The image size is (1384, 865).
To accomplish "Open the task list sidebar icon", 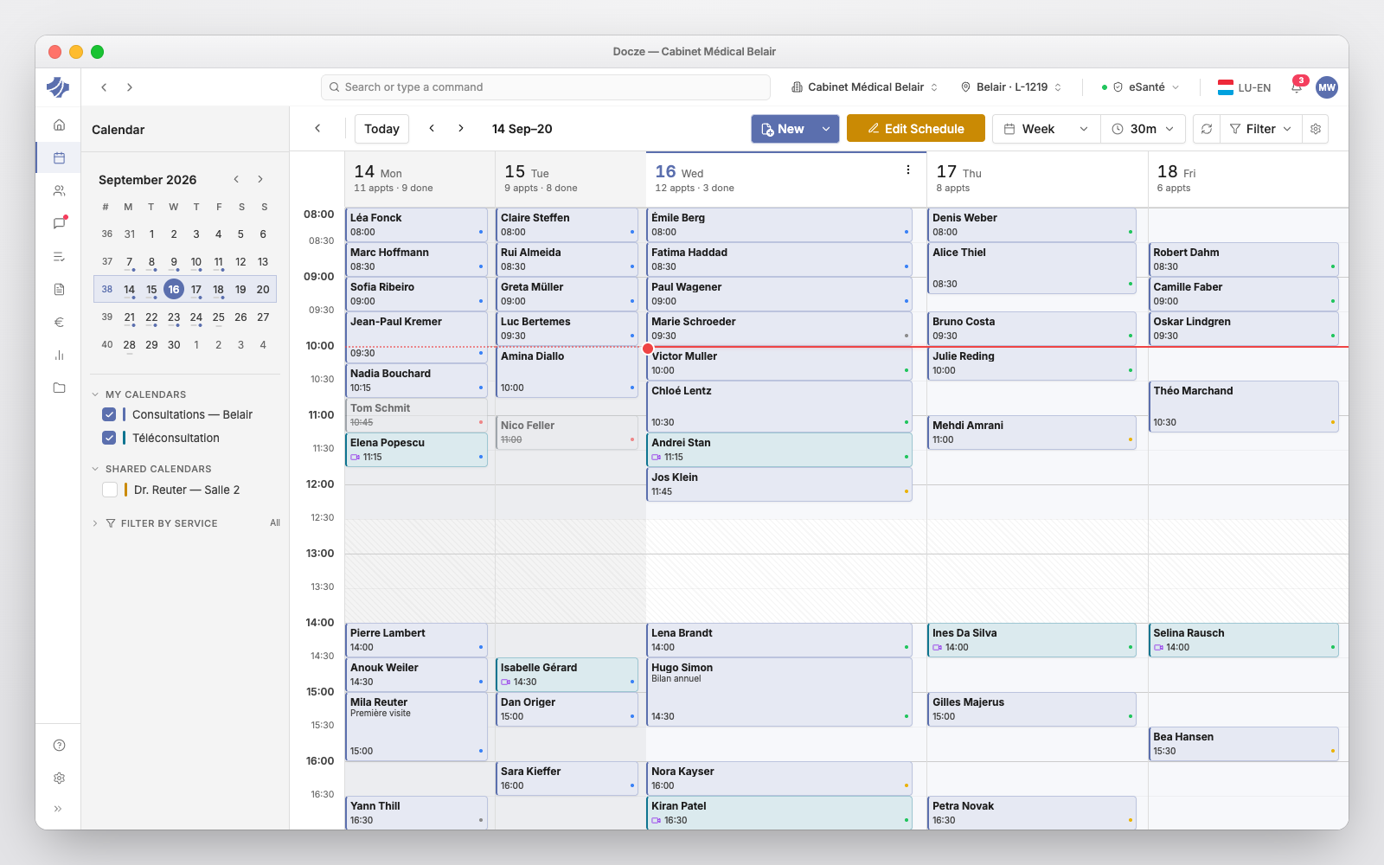I will click(x=59, y=256).
